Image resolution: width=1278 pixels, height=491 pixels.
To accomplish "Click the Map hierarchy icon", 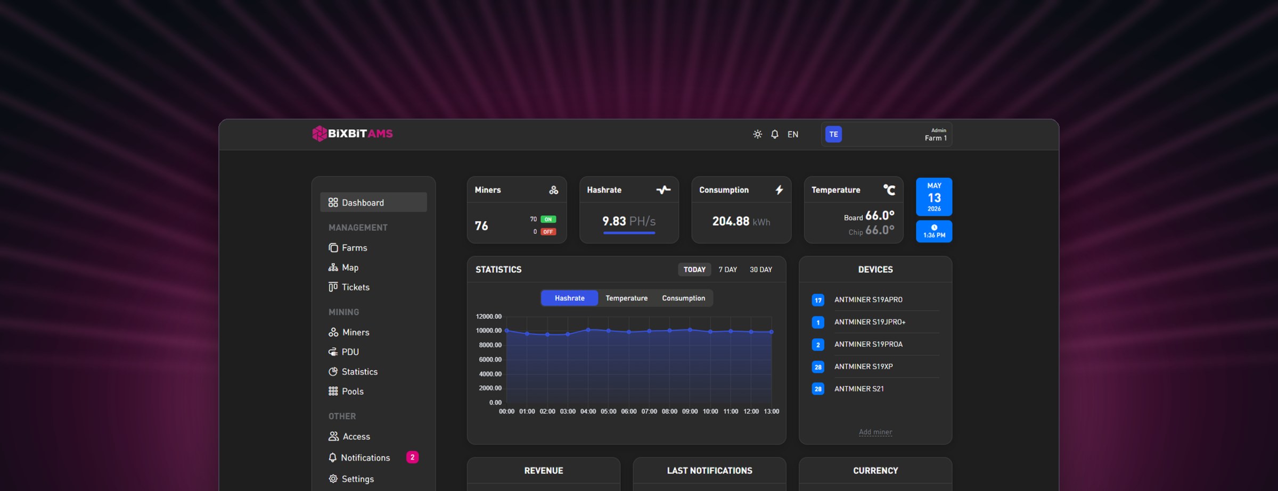I will 333,267.
